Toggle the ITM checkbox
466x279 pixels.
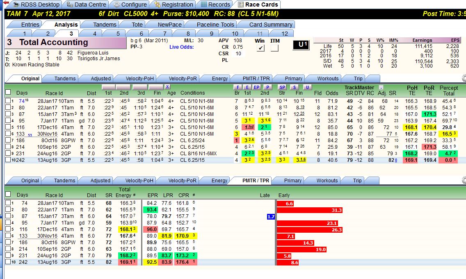click(x=274, y=48)
